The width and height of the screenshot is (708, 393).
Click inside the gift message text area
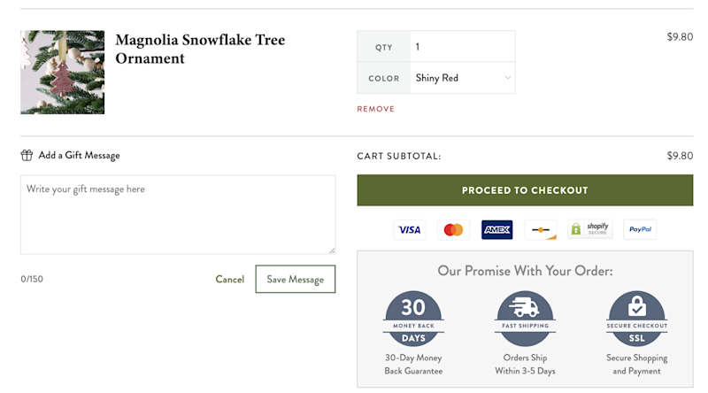[x=178, y=214]
